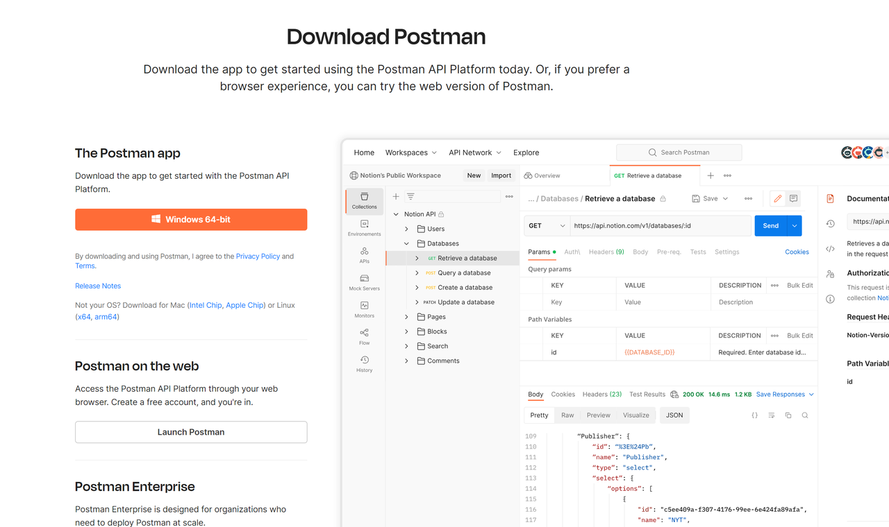The height and width of the screenshot is (527, 889).
Task: Select the Raw response view
Action: click(x=567, y=415)
